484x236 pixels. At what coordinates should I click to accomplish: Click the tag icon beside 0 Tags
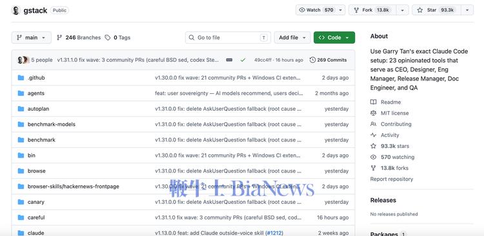pos(107,37)
